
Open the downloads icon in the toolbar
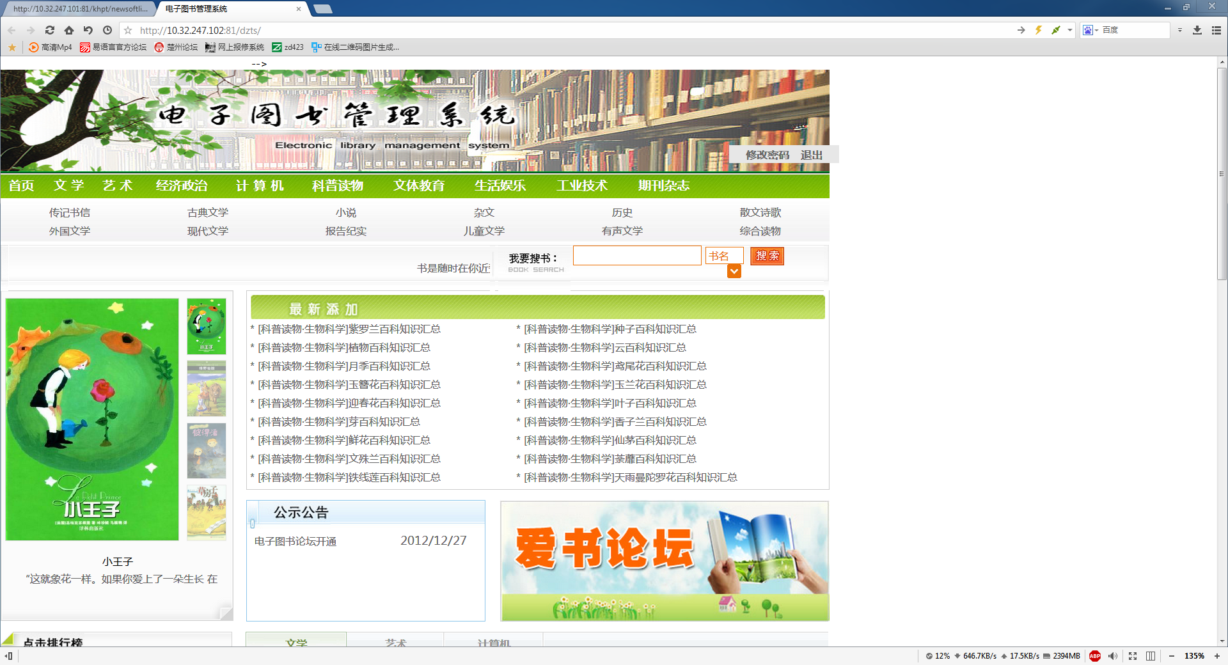(x=1197, y=30)
